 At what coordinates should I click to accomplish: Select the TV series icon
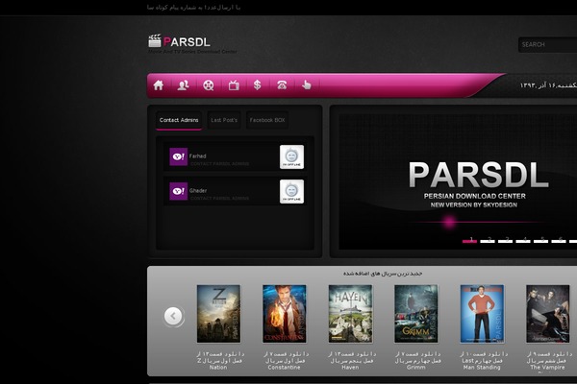234,85
